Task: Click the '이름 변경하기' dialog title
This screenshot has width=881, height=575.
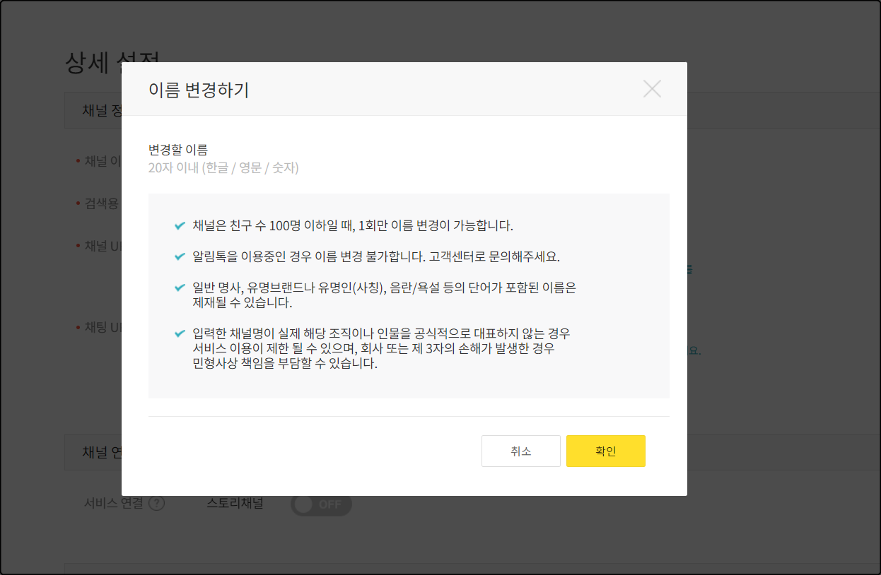Action: 199,90
